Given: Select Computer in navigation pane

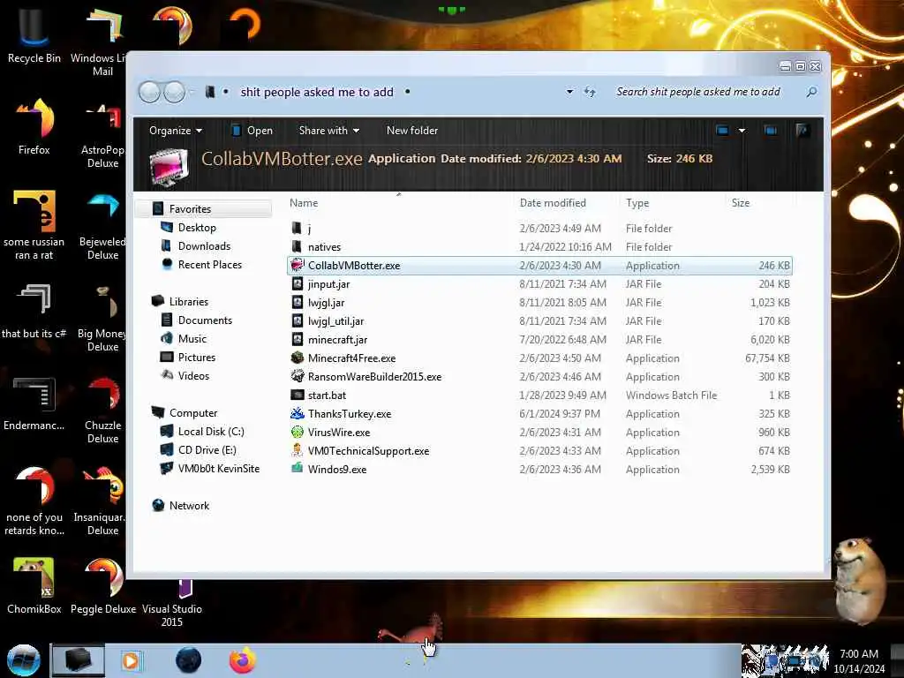Looking at the screenshot, I should point(193,413).
